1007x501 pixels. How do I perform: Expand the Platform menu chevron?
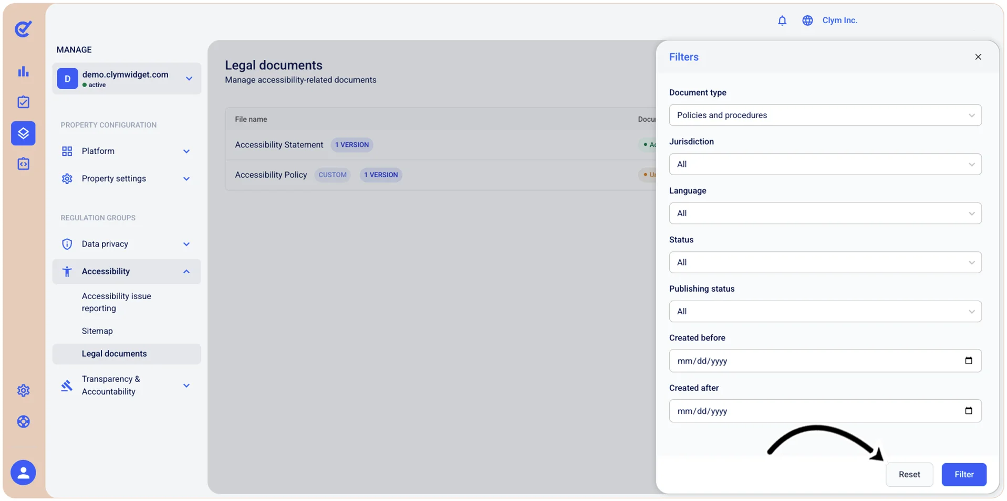coord(186,151)
